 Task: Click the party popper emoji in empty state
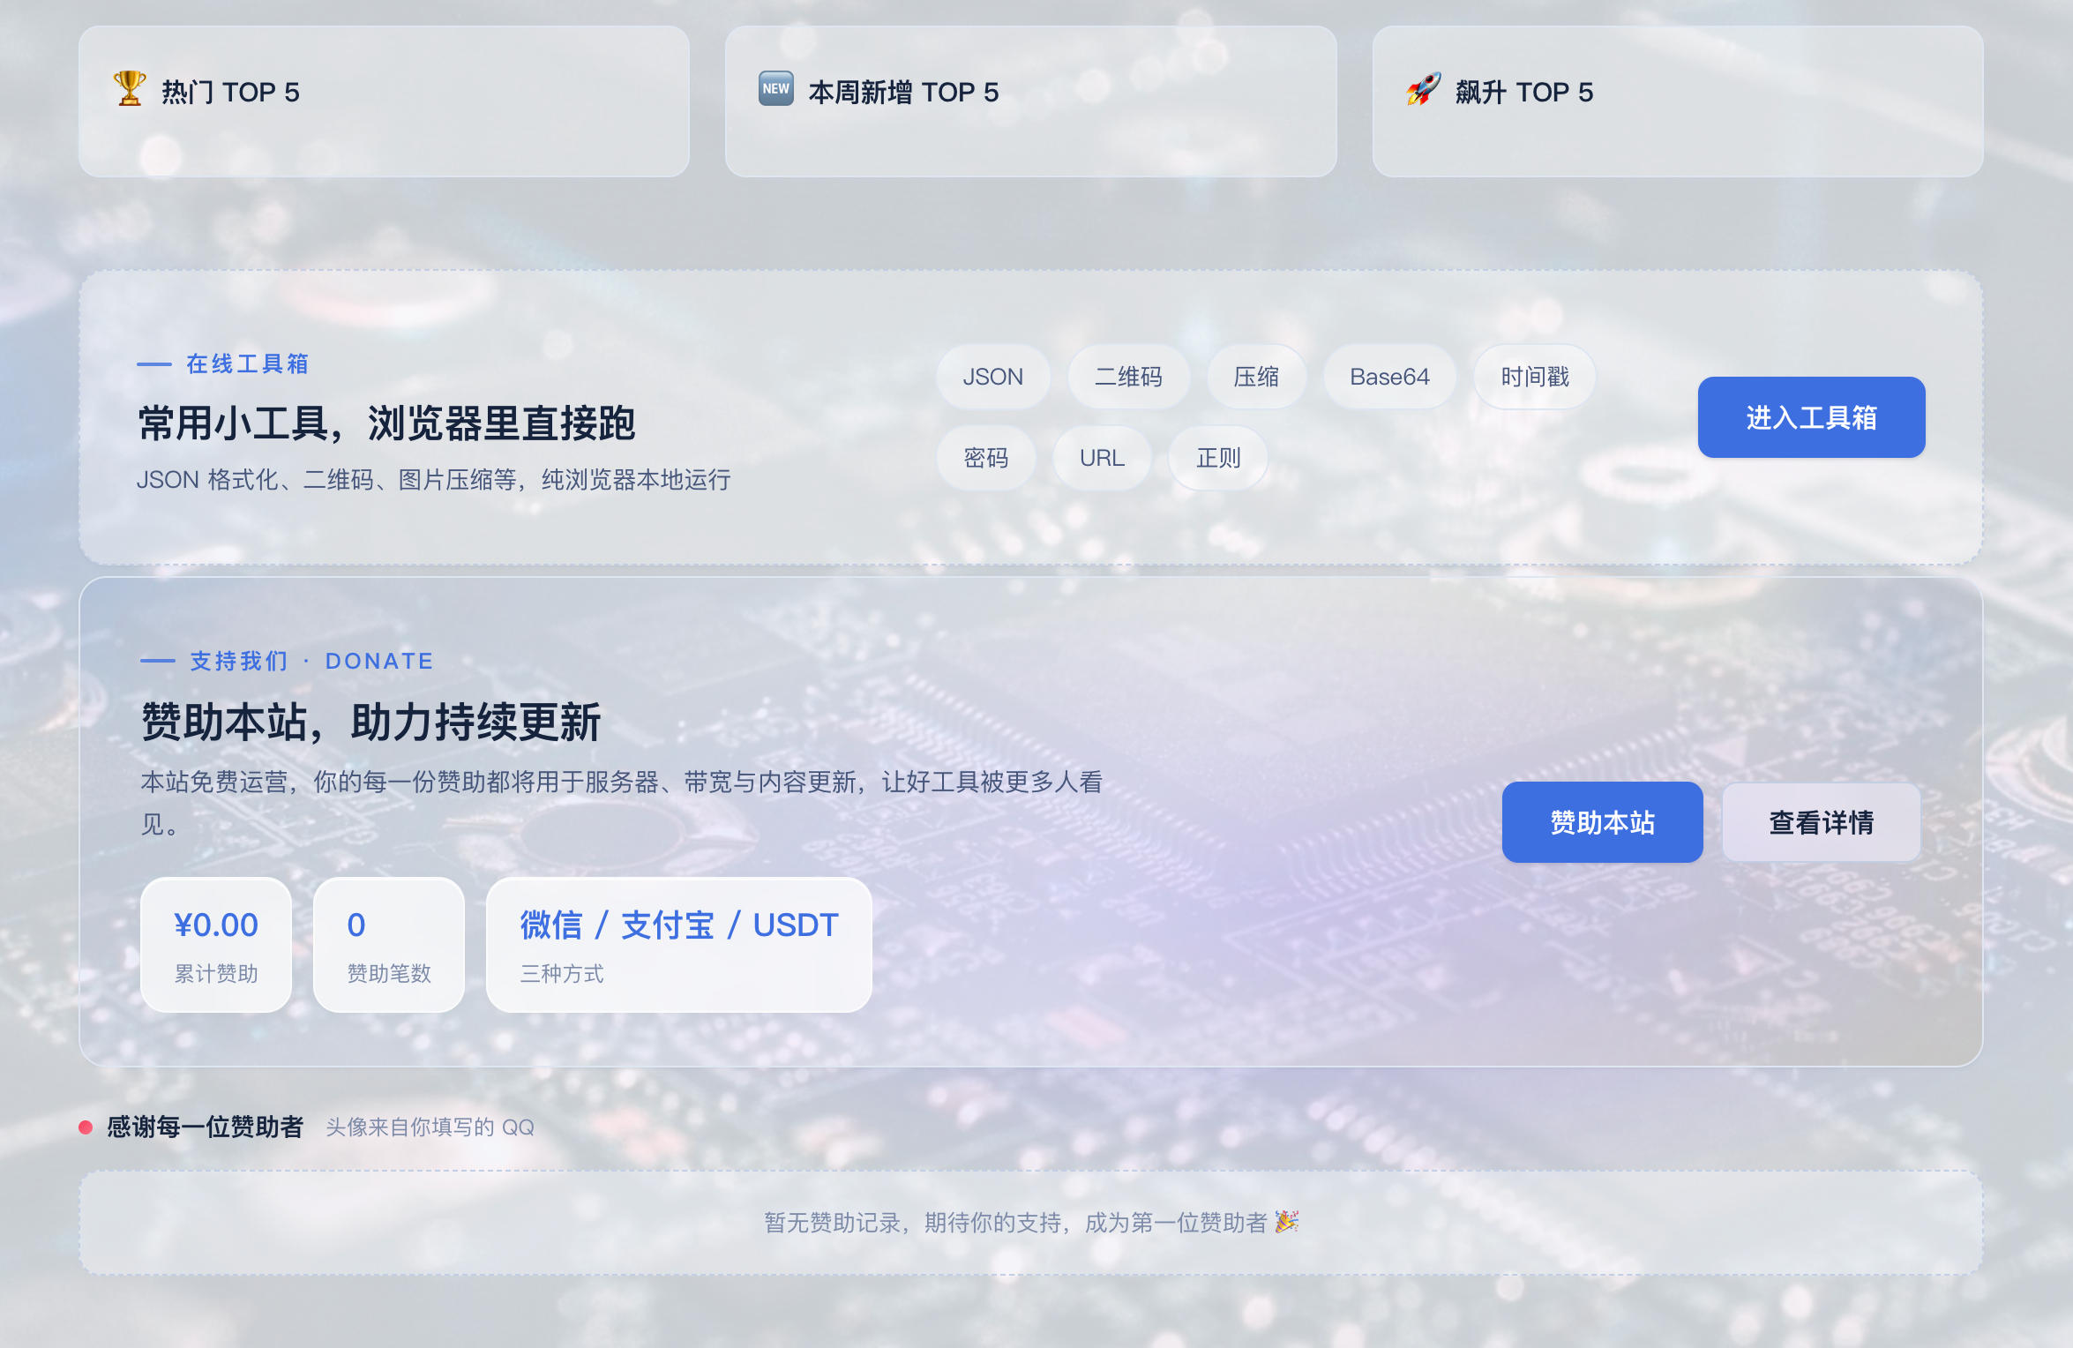pos(1286,1222)
